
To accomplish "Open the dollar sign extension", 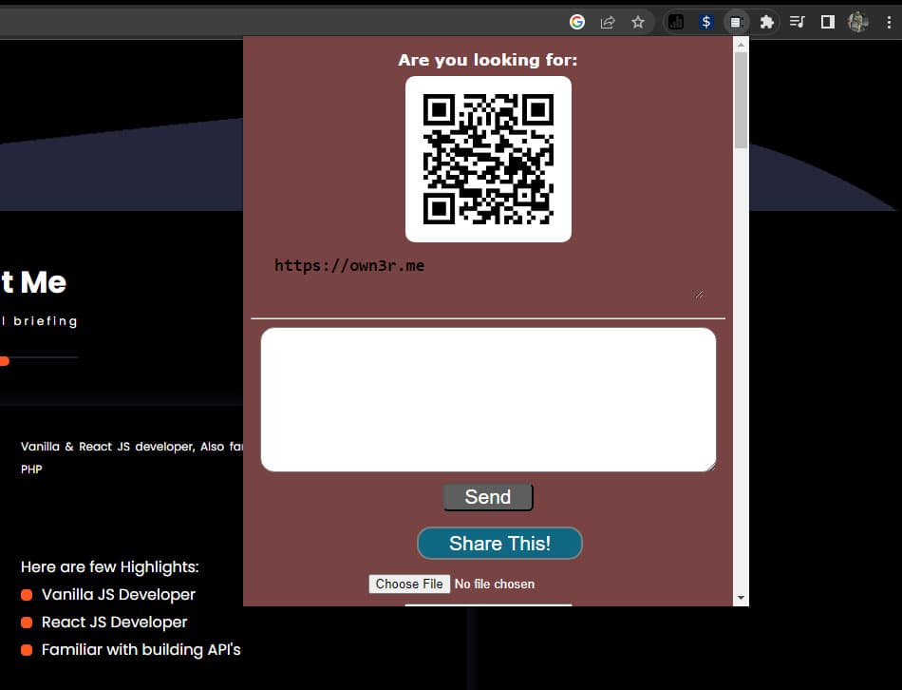I will (705, 21).
